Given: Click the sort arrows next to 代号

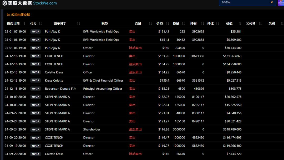Looking at the screenshot, I should click(x=40, y=24).
